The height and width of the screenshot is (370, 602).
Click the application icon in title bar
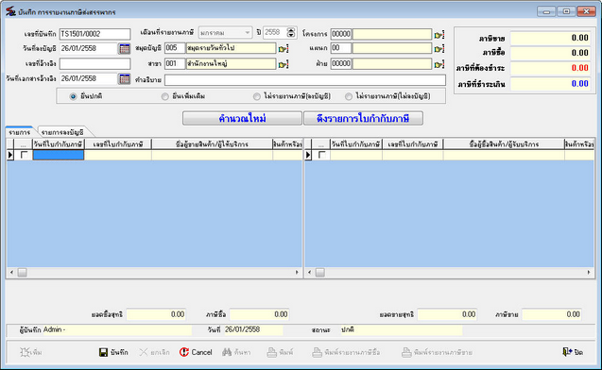click(x=10, y=11)
